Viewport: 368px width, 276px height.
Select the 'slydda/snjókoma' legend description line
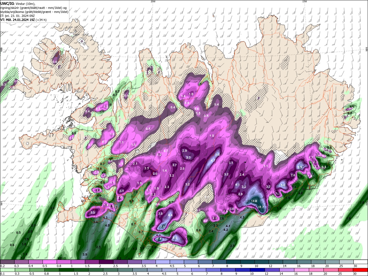point(34,12)
